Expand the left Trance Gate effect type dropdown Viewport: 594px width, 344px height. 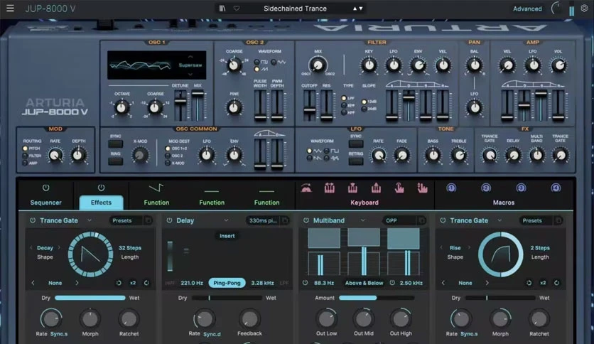90,220
